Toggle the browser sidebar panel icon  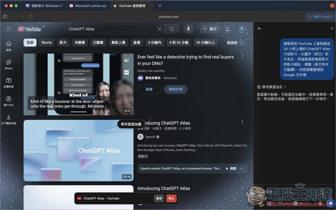click(x=5, y=16)
